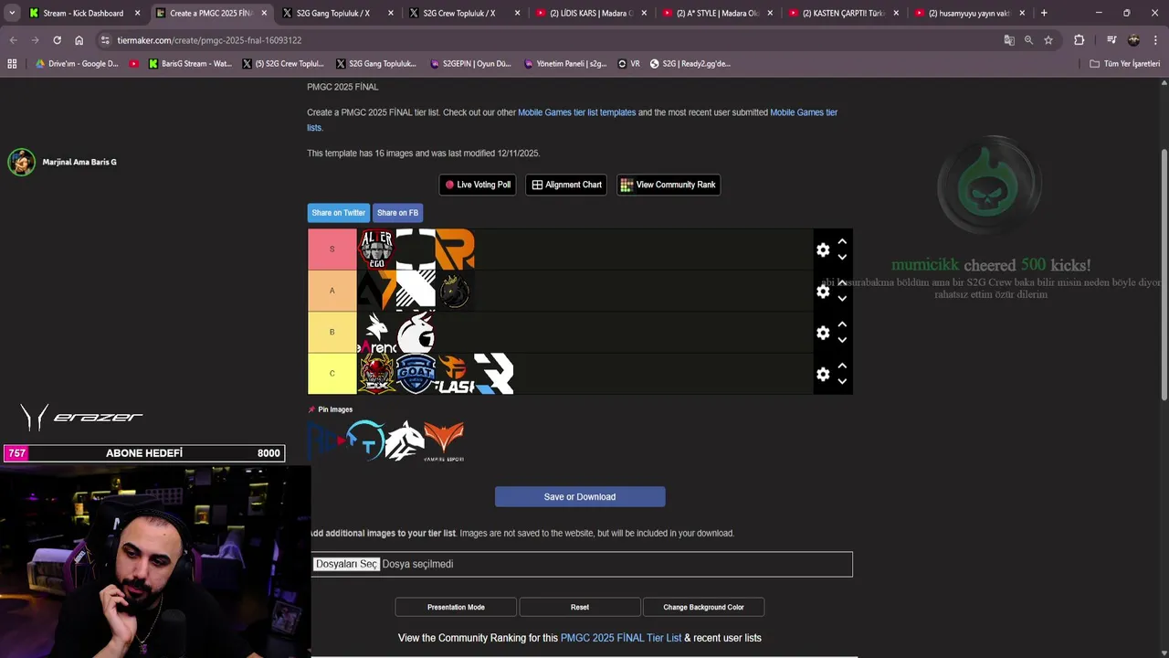This screenshot has width=1169, height=658.
Task: Click the yellow B tier label
Action: click(x=332, y=333)
